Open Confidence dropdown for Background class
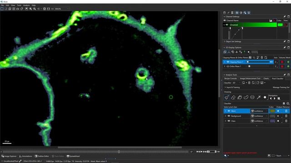This screenshot has width=291, height=163. point(259,116)
